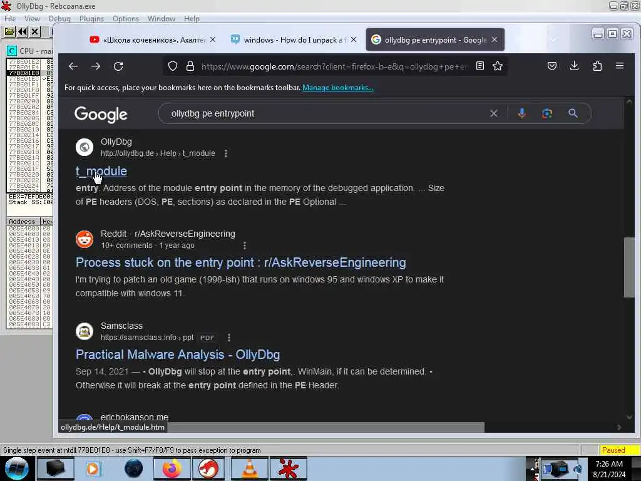Open 'Practical Malware Analysis - OllyDbg' result
The height and width of the screenshot is (481, 641).
[x=178, y=354]
